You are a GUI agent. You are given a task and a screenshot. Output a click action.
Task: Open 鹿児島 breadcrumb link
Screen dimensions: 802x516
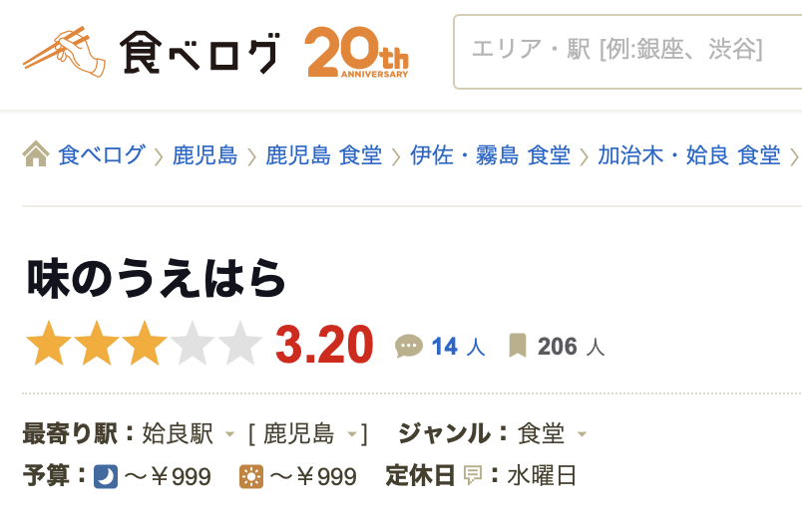(x=204, y=155)
